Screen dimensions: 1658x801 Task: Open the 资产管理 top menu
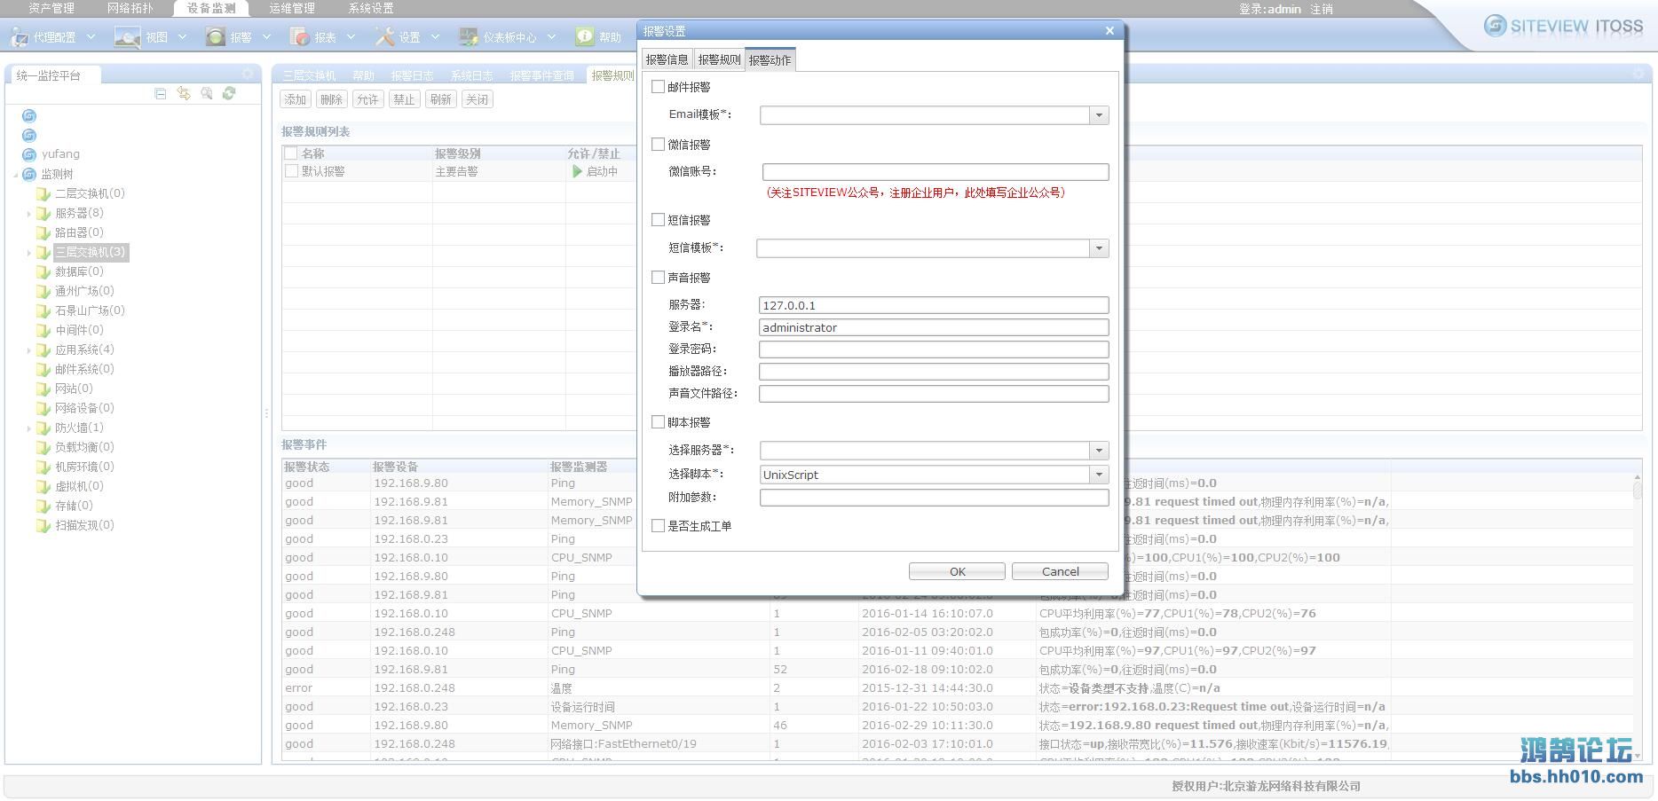51,8
